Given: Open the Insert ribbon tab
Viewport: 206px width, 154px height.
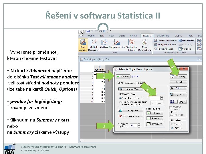Looking at the screenshot, I should pos(122,36).
